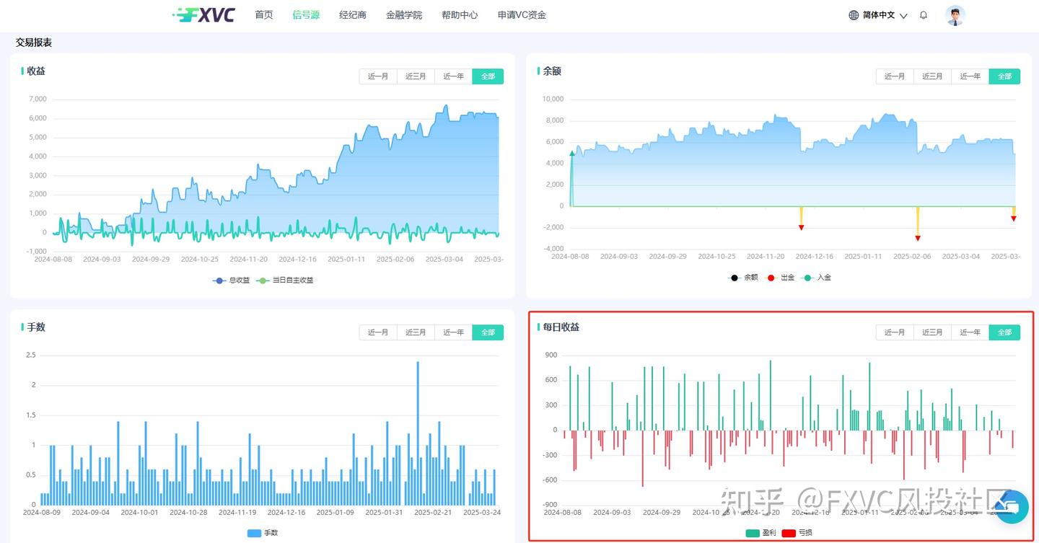Click the user avatar picture
This screenshot has height=543, width=1039.
(955, 15)
